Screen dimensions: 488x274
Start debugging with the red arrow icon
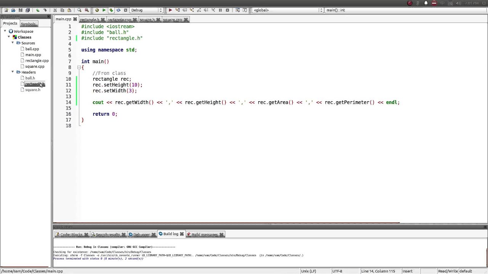pyautogui.click(x=170, y=10)
